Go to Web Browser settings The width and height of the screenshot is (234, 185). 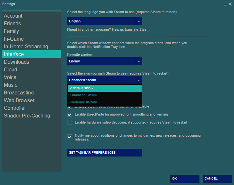pyautogui.click(x=31, y=100)
